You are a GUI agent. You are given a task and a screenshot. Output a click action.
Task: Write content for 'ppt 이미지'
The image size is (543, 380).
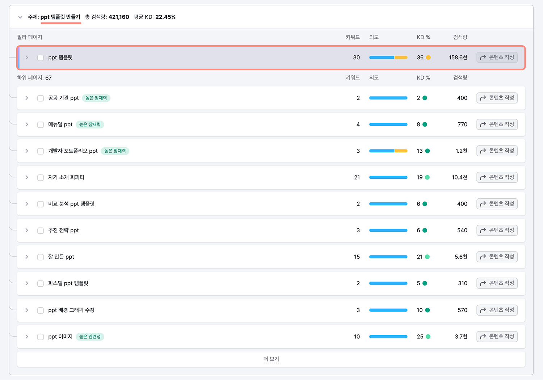(497, 336)
